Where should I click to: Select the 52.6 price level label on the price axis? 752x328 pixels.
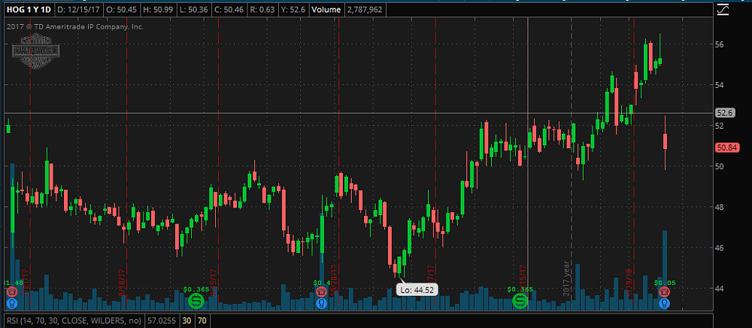724,113
